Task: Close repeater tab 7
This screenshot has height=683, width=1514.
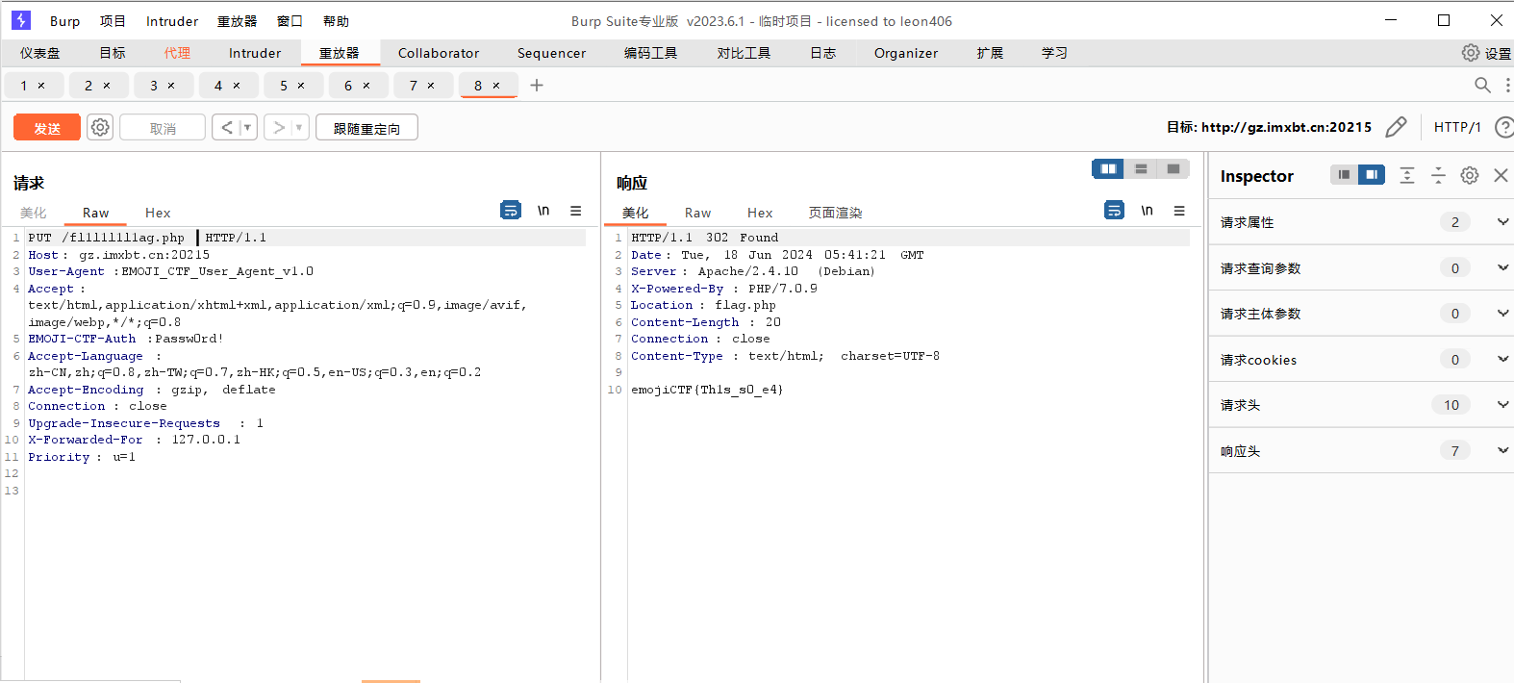Action: (x=431, y=86)
